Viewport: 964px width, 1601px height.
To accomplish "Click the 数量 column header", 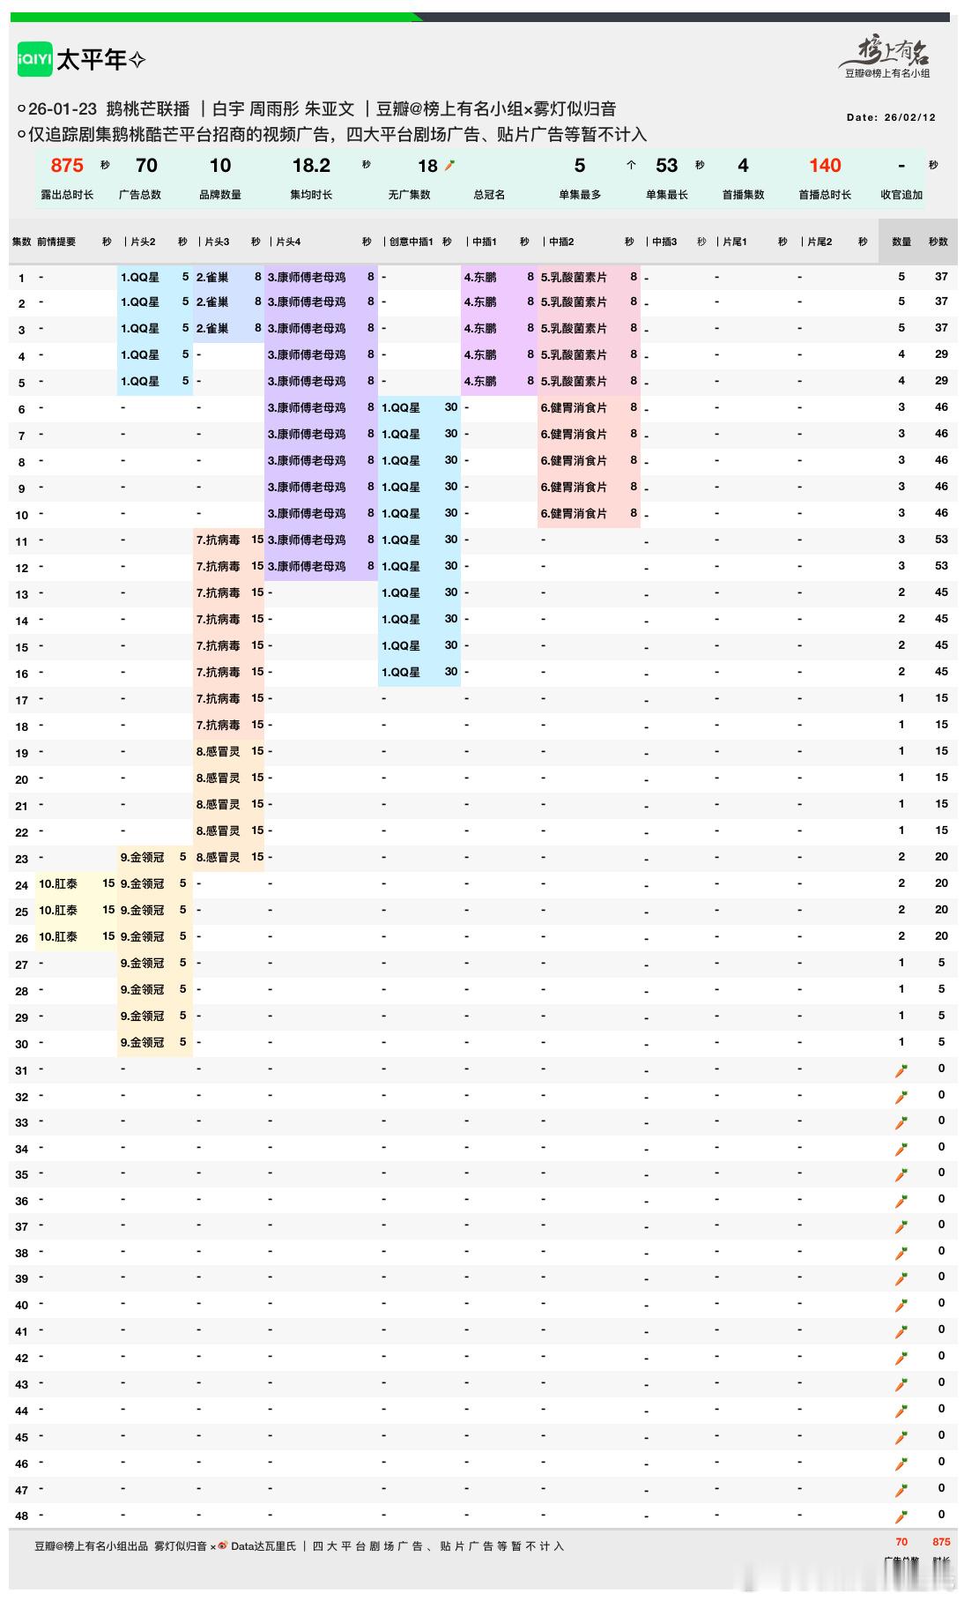I will click(x=901, y=242).
